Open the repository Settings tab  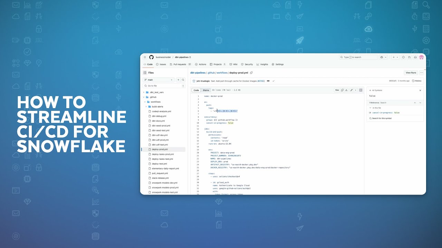(278, 64)
